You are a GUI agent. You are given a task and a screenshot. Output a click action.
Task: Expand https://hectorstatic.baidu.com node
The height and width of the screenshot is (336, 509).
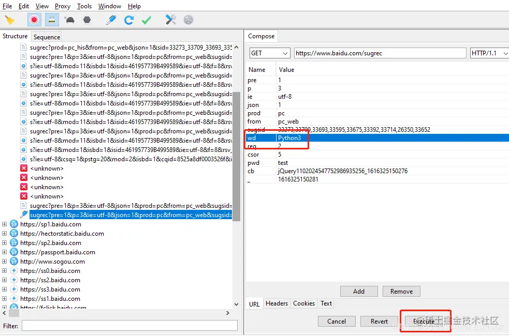4,234
